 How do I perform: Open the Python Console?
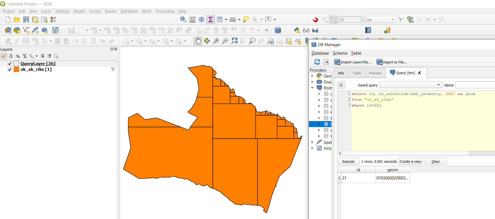click(x=297, y=30)
